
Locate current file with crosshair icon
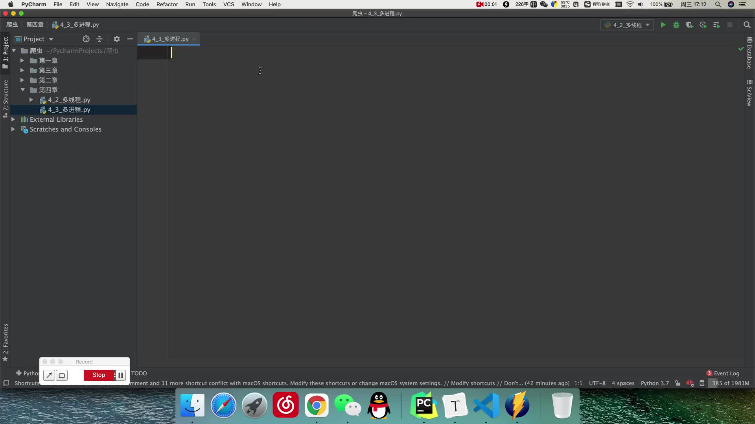(x=86, y=39)
